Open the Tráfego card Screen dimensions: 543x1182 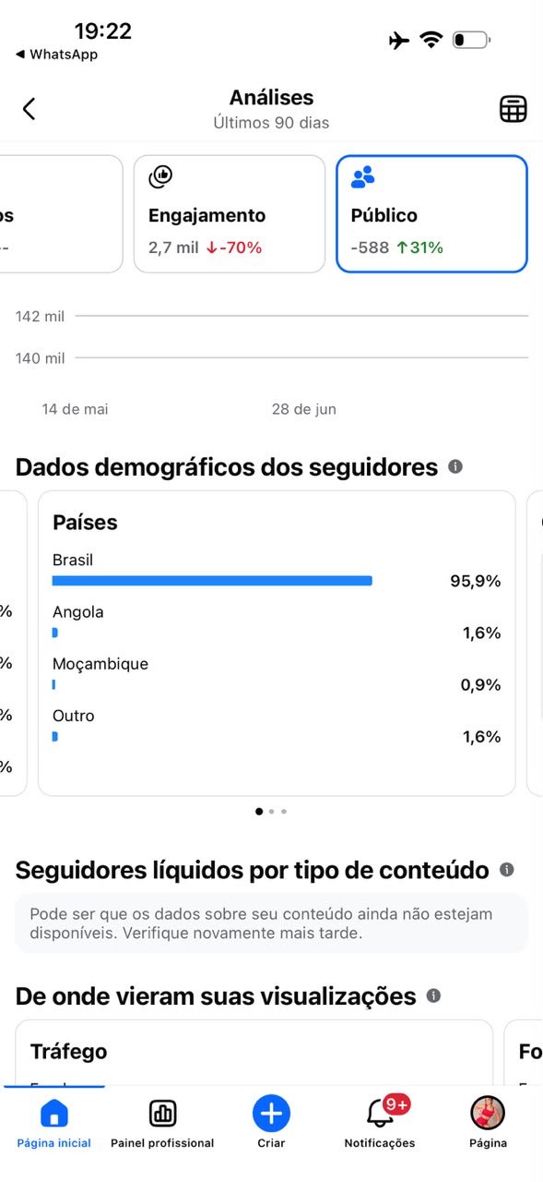point(254,1053)
